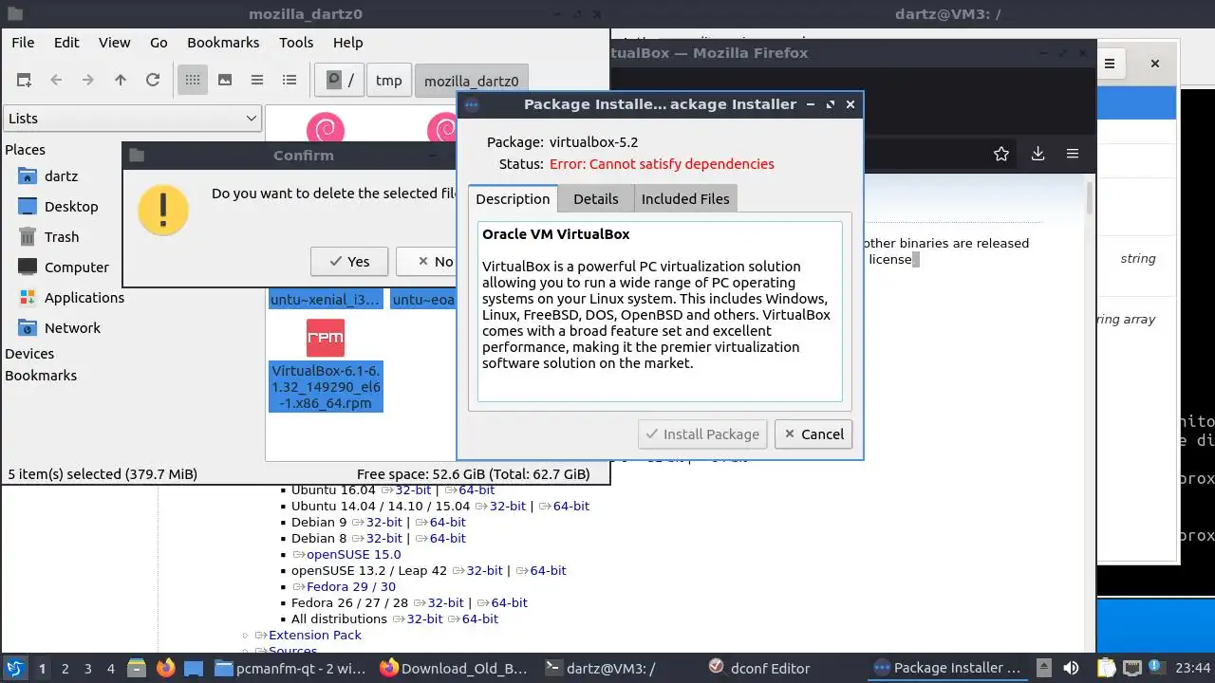Activate pcmanfm-qt taskbar entry

point(290,669)
